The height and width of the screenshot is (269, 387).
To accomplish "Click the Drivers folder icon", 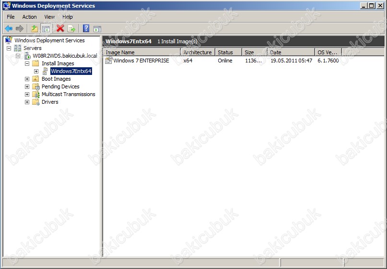I will point(36,102).
